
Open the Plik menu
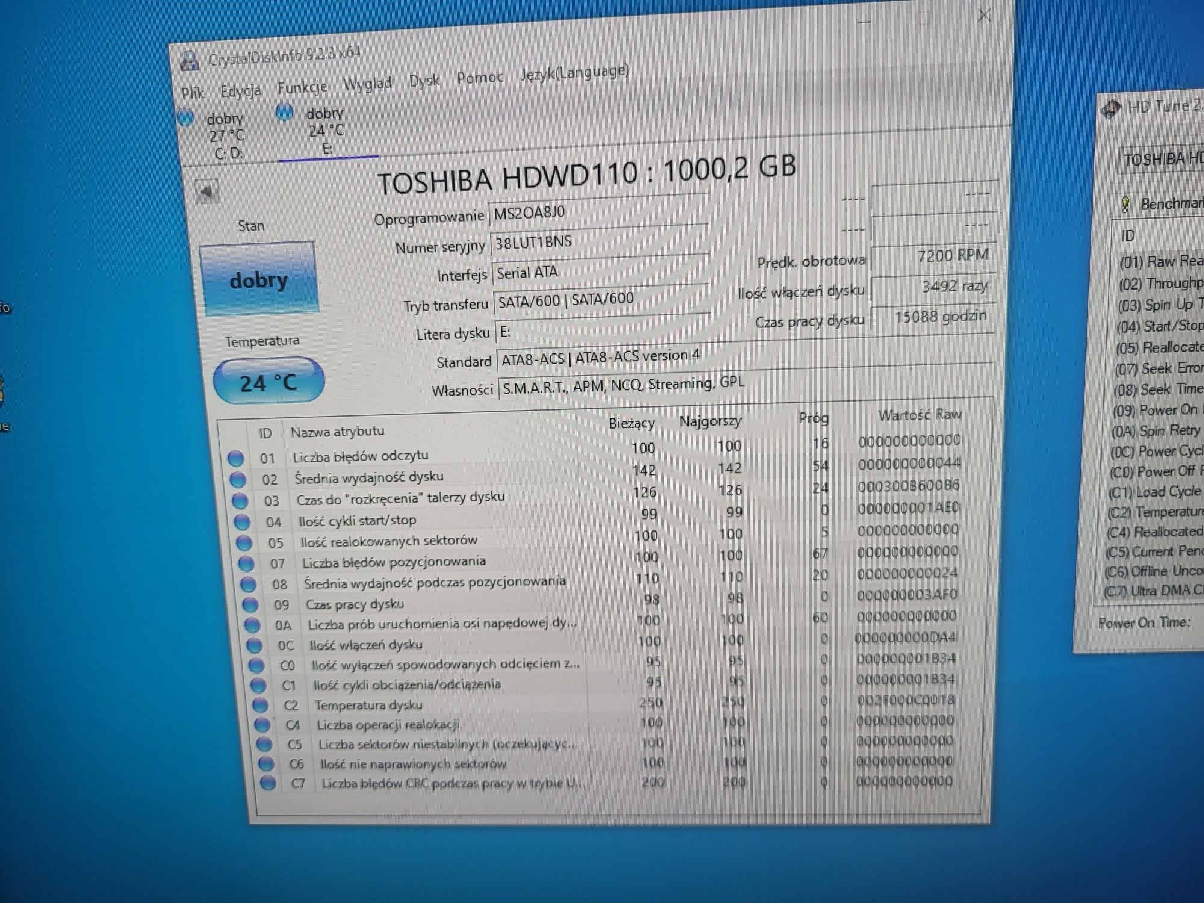click(x=193, y=93)
